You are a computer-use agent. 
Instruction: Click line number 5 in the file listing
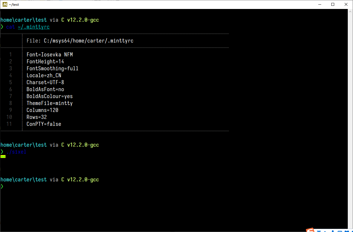coord(10,82)
